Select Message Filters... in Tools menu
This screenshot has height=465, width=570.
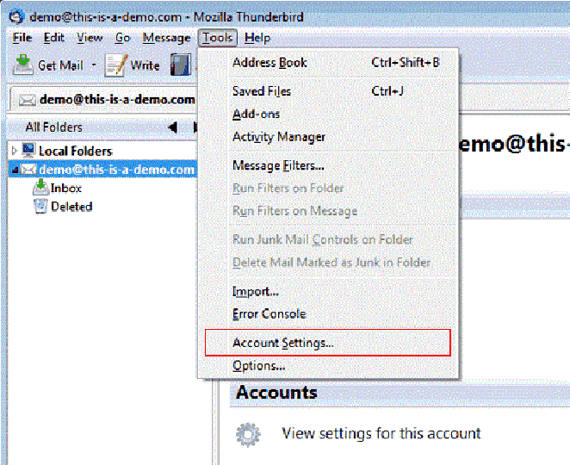click(x=328, y=166)
